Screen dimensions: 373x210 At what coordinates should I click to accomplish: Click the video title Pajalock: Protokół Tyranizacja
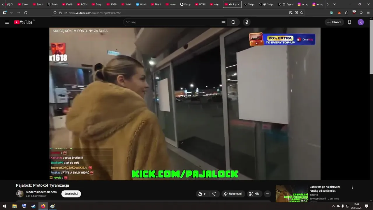click(x=43, y=185)
